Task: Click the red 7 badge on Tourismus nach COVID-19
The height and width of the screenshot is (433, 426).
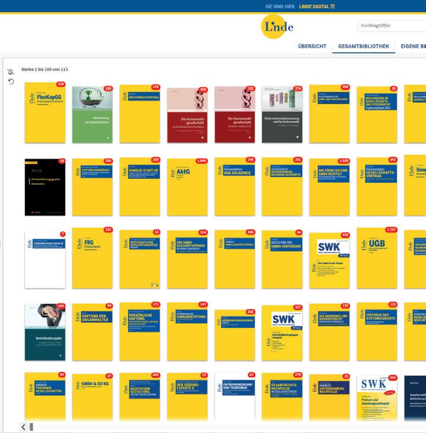Action: [63, 234]
